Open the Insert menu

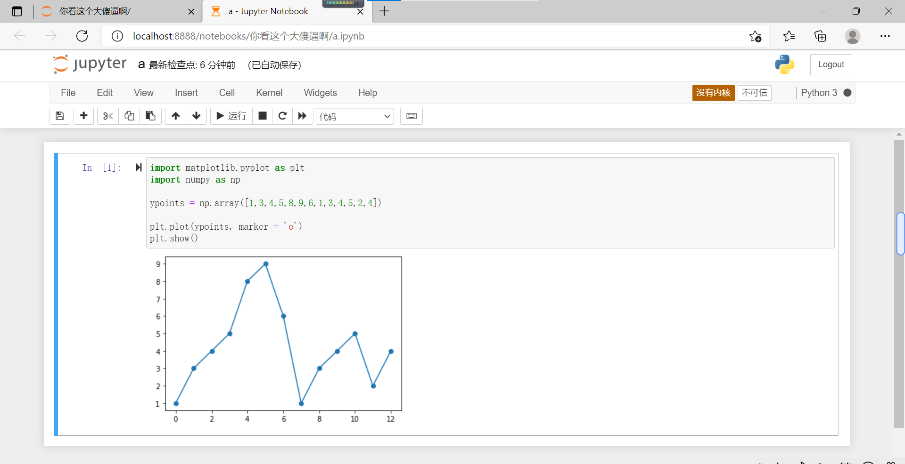186,93
